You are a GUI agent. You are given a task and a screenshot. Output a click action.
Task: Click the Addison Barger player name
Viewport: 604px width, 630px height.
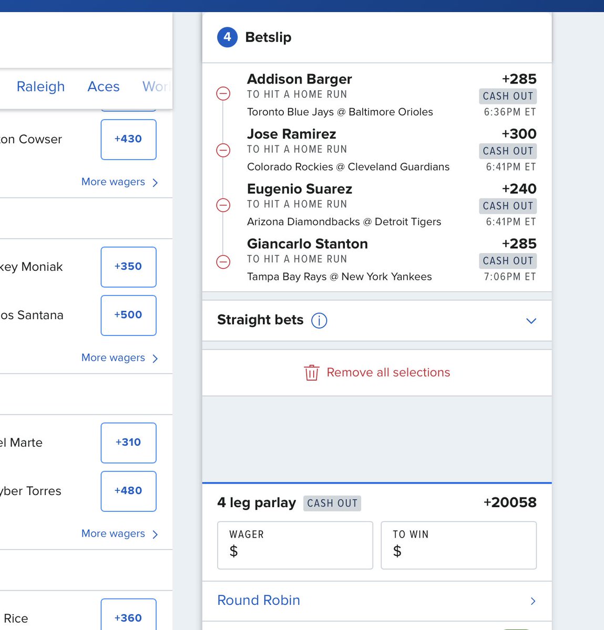point(300,79)
